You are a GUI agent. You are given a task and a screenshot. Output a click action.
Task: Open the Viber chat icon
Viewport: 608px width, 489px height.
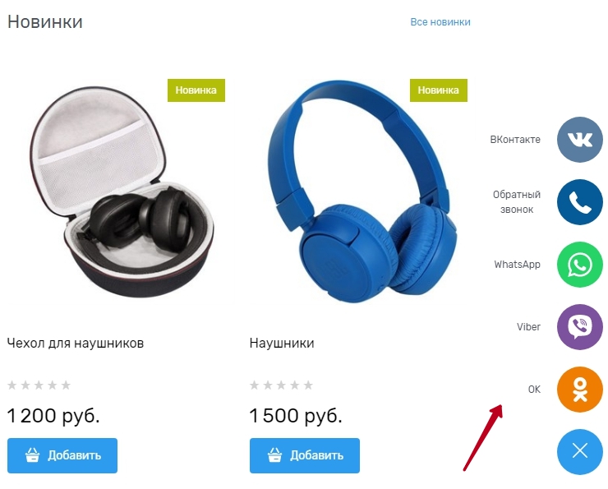tap(580, 327)
